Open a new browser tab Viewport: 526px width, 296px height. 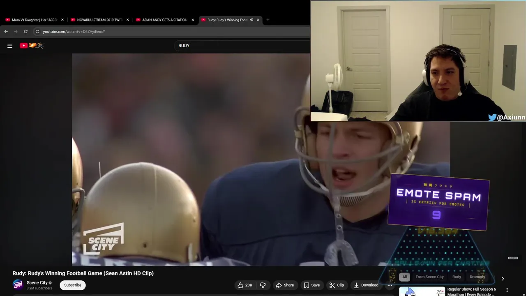point(268,20)
